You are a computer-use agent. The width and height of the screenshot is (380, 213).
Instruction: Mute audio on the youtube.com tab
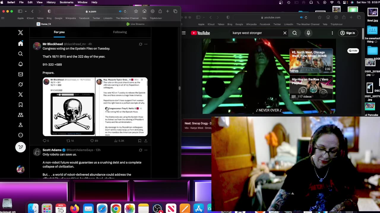(301, 17)
